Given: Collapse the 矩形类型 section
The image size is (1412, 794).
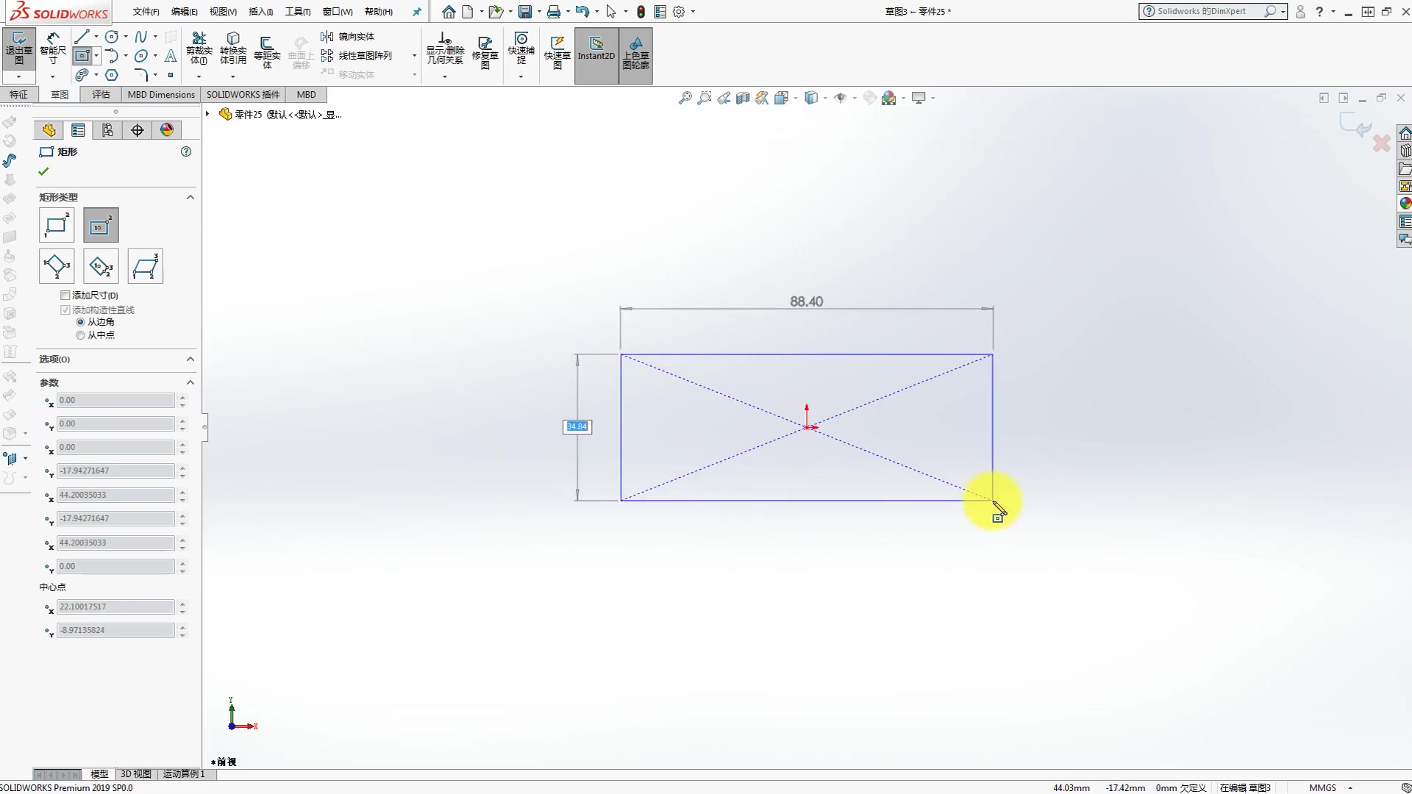Looking at the screenshot, I should point(190,197).
